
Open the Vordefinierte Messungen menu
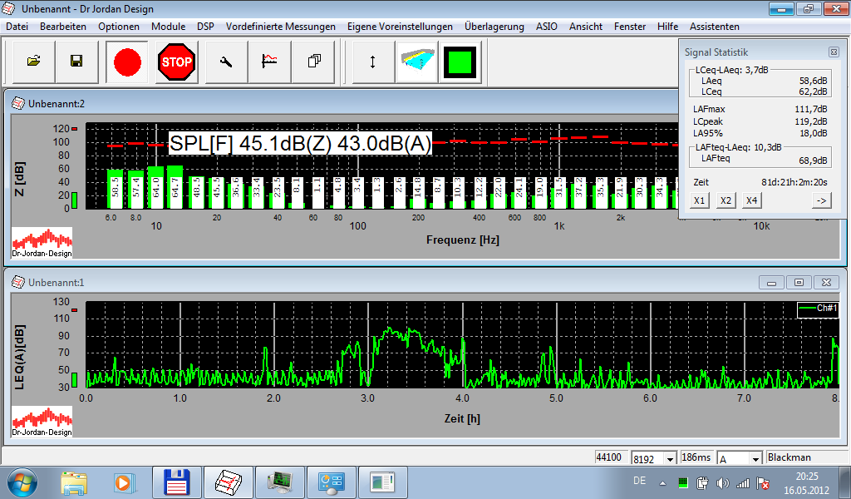[x=281, y=27]
